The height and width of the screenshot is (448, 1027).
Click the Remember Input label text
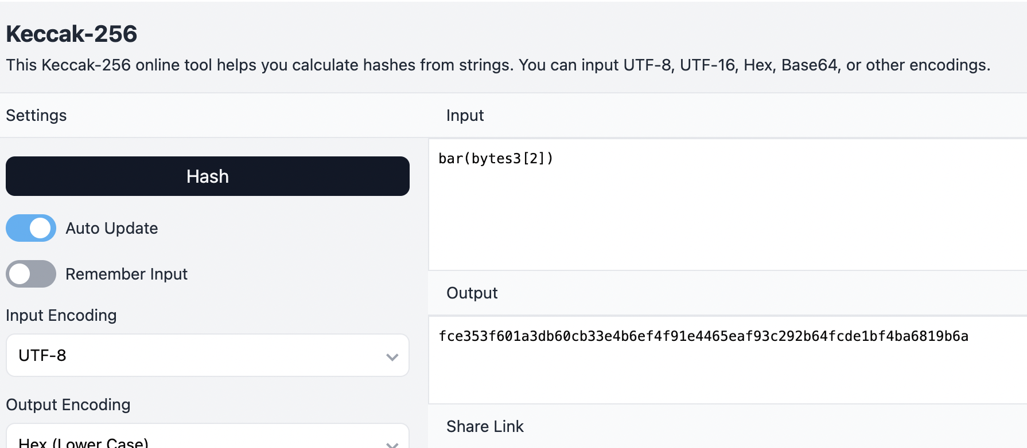point(127,274)
